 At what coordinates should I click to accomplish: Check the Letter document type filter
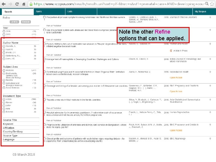4,106
